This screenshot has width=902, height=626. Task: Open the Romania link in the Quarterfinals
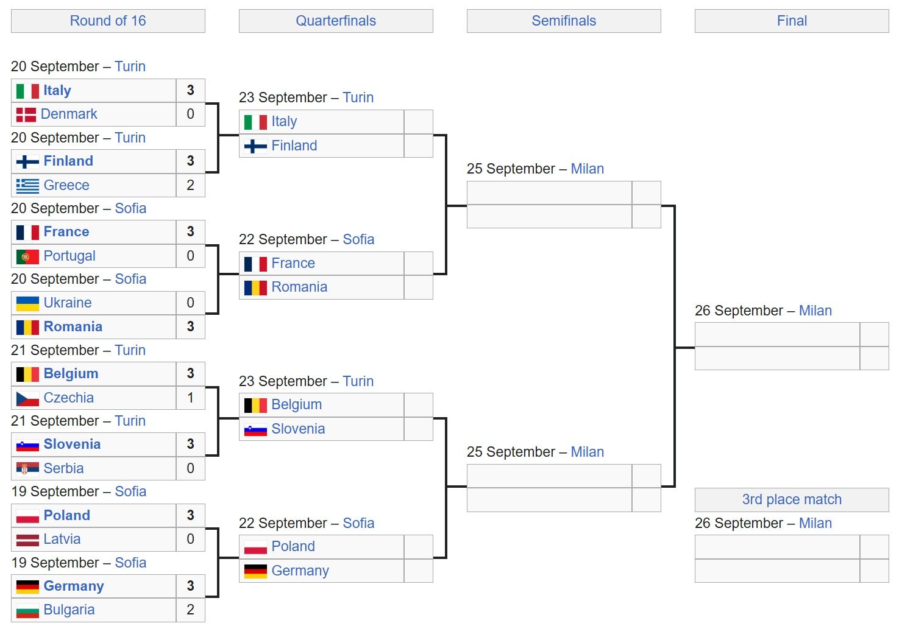pos(299,287)
